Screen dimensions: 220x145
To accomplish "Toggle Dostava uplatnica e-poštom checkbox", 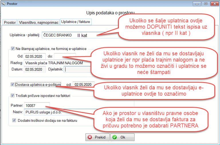I will [x=13, y=84].
